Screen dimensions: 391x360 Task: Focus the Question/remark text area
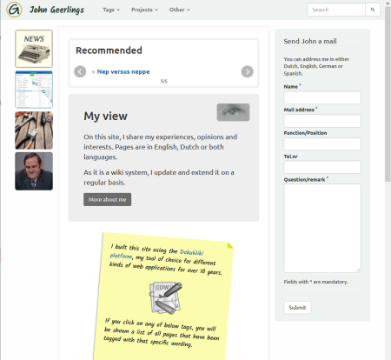coord(322,228)
